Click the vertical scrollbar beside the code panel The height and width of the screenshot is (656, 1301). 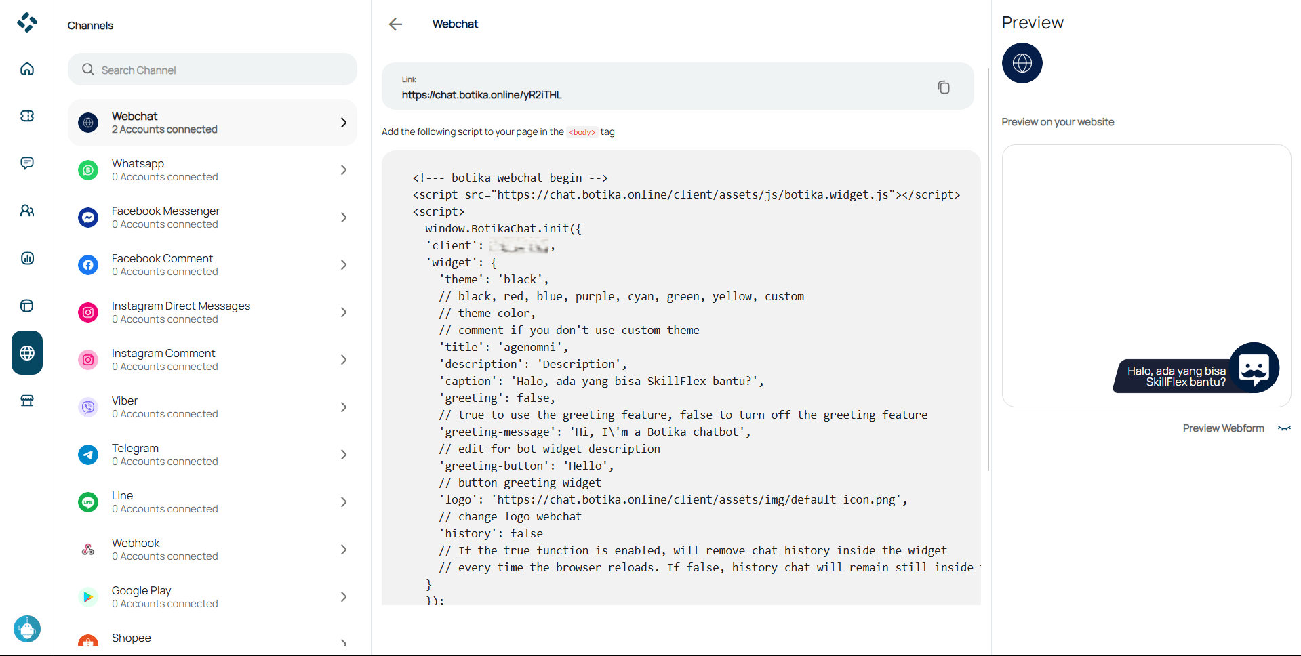pos(988,269)
